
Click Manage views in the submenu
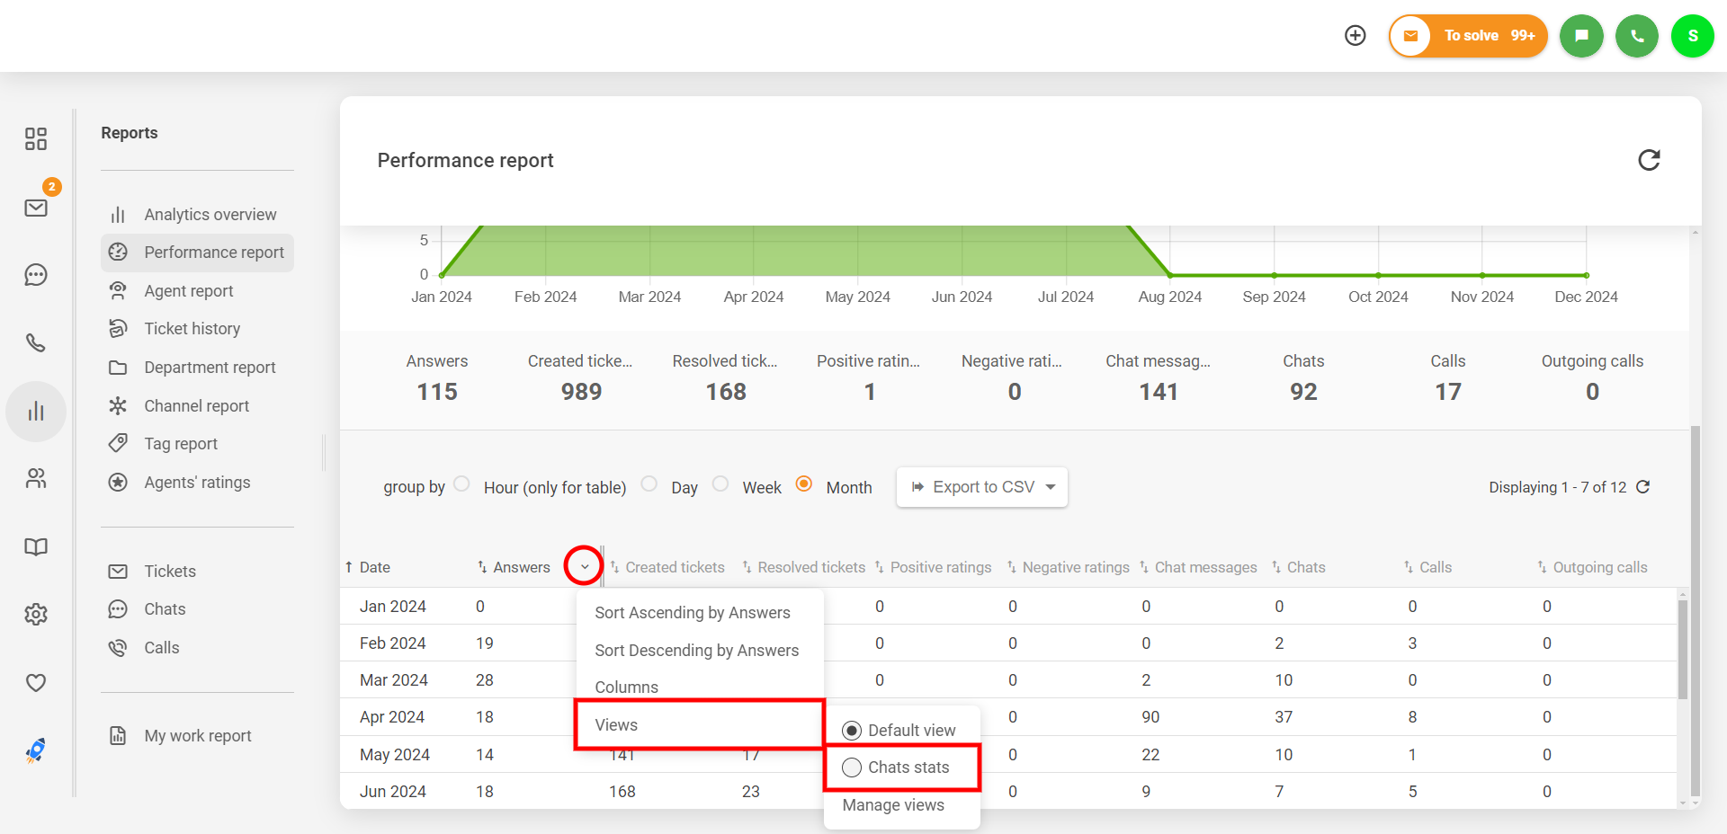tap(892, 805)
